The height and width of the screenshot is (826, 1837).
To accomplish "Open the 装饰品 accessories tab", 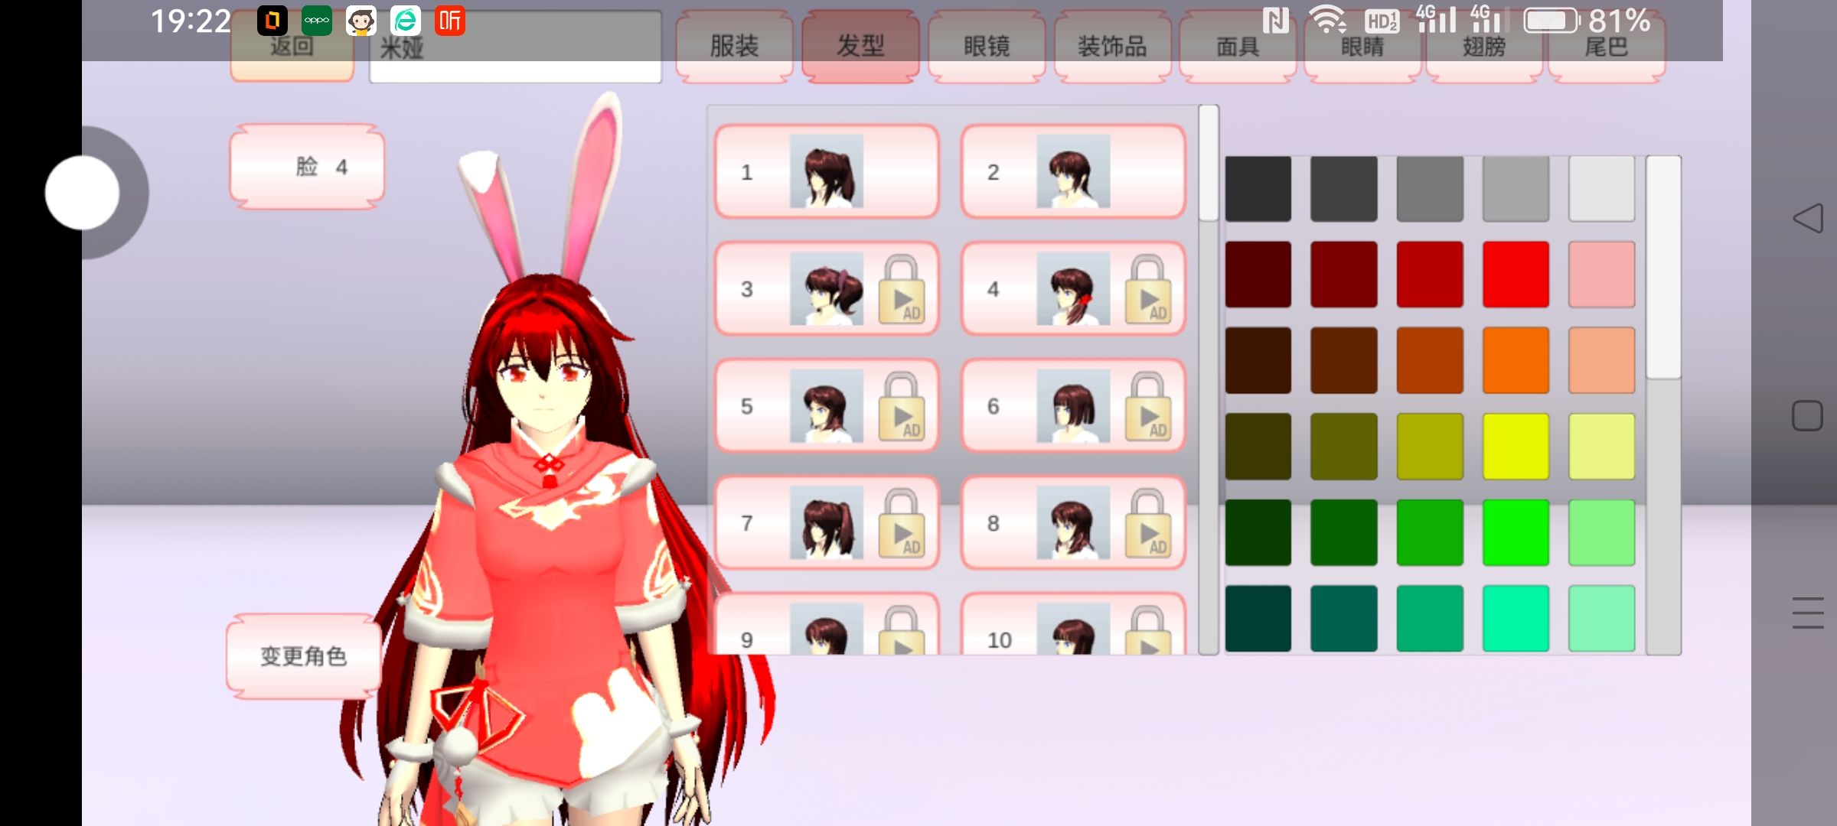I will tap(1112, 47).
